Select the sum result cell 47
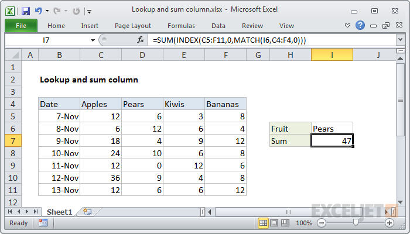This screenshot has width=410, height=234. [332, 141]
